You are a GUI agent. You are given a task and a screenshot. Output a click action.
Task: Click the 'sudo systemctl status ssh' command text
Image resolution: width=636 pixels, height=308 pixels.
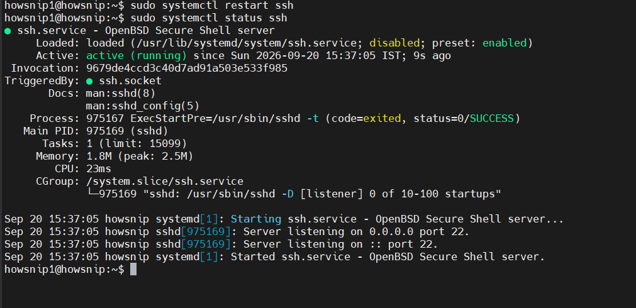pos(209,18)
